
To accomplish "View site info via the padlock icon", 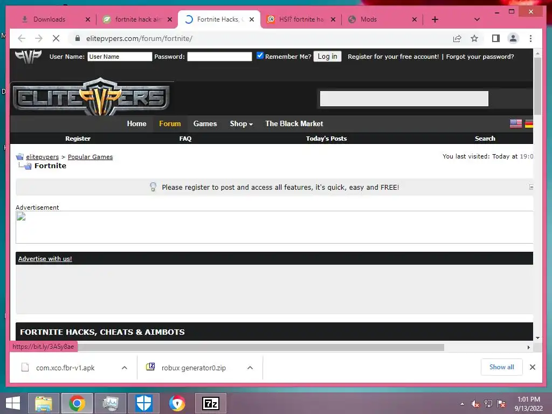I will pyautogui.click(x=78, y=38).
